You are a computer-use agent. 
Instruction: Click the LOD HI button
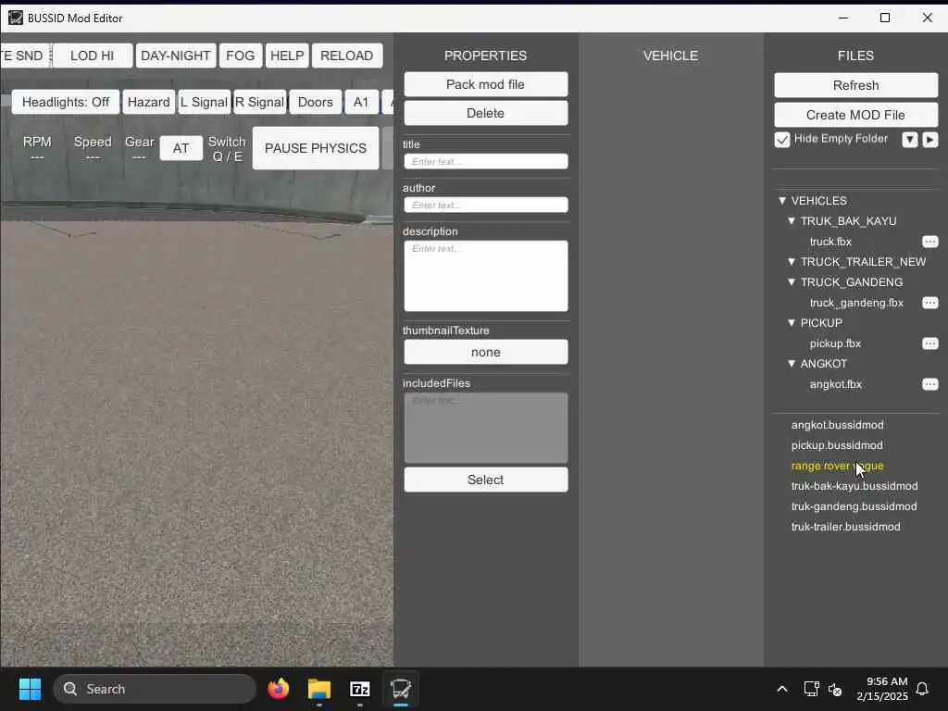(x=92, y=56)
